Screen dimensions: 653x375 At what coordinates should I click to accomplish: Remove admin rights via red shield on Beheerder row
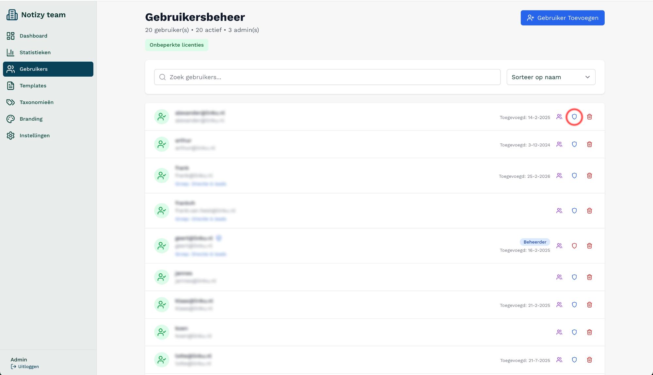coord(574,246)
